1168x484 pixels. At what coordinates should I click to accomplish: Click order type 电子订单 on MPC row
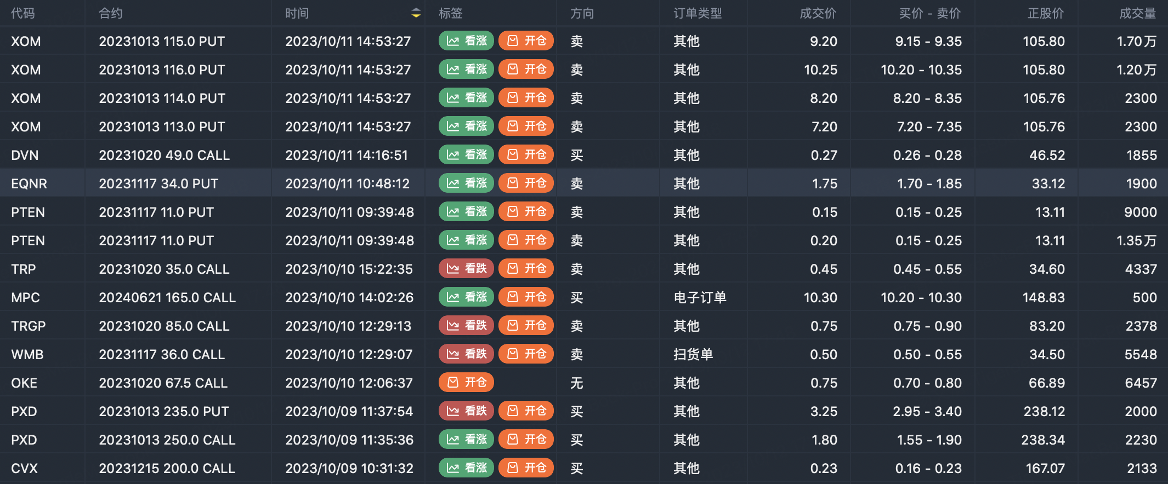click(700, 297)
